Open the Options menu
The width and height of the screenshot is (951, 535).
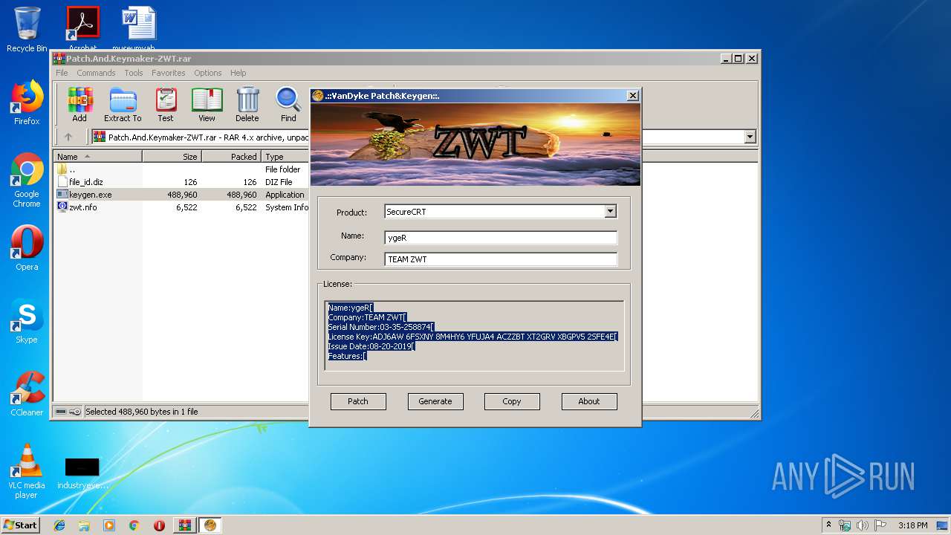coord(208,73)
